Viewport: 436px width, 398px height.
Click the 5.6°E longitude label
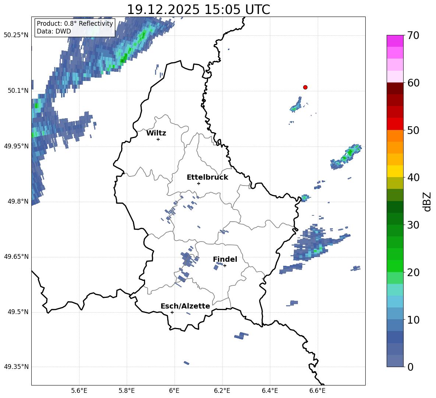[x=79, y=391]
